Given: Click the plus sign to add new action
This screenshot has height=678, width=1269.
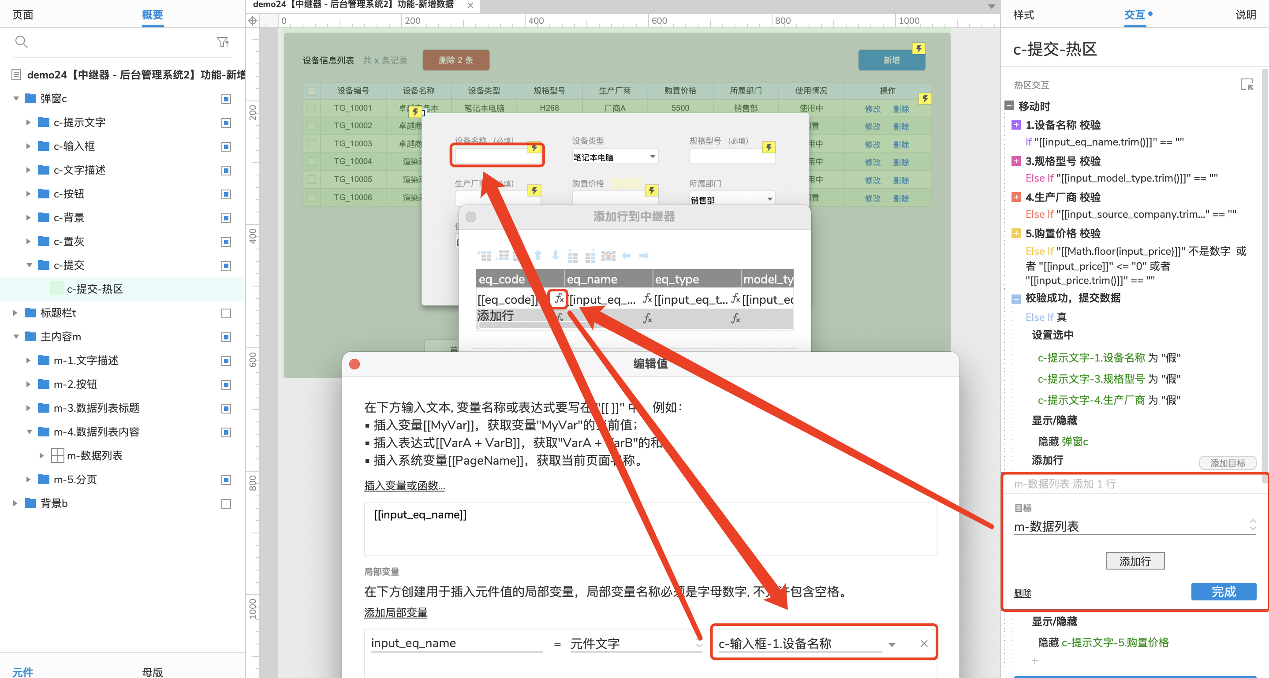Looking at the screenshot, I should click(x=1034, y=660).
